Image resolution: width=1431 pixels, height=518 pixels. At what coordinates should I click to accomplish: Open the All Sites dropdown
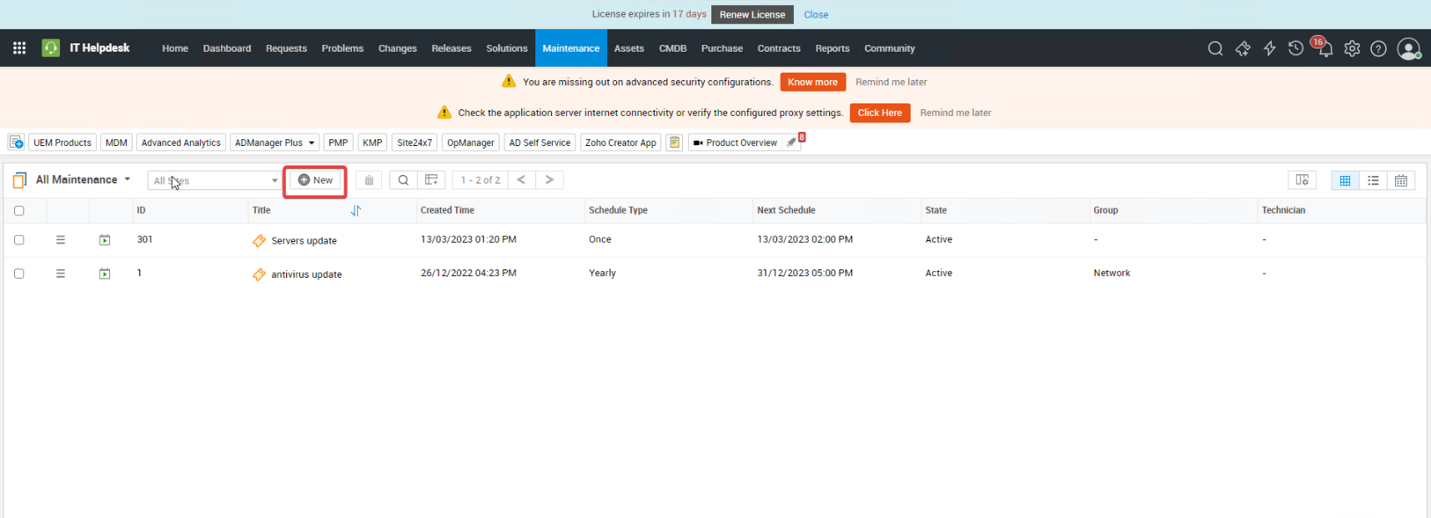click(x=215, y=180)
